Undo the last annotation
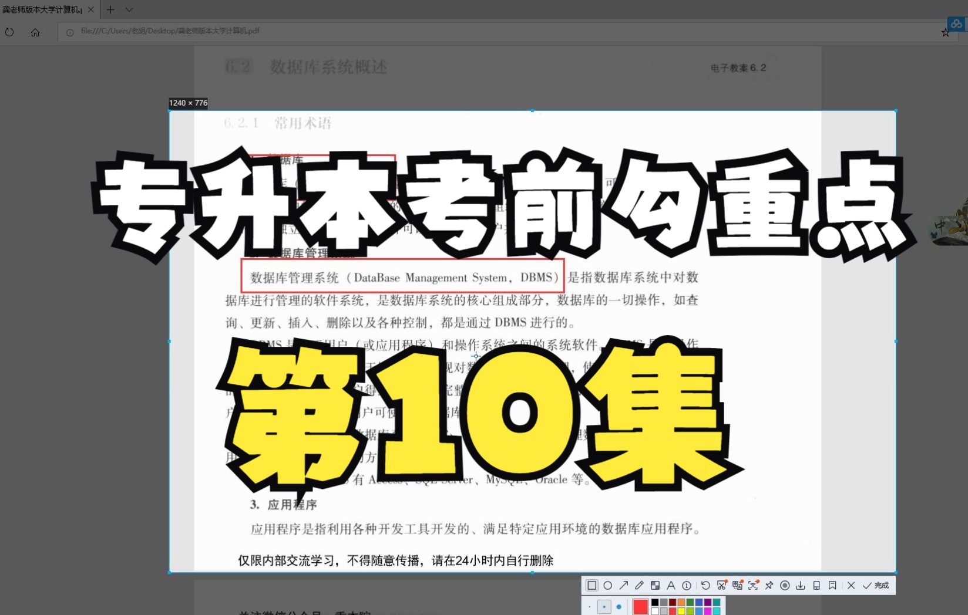The width and height of the screenshot is (968, 615). pos(704,585)
